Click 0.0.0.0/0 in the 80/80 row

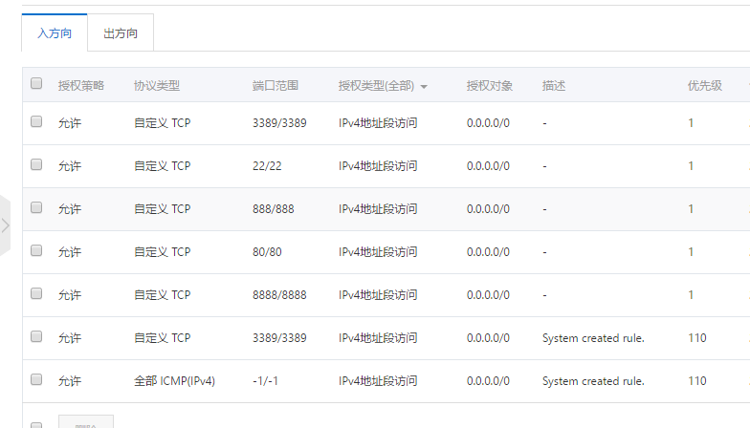[488, 252]
